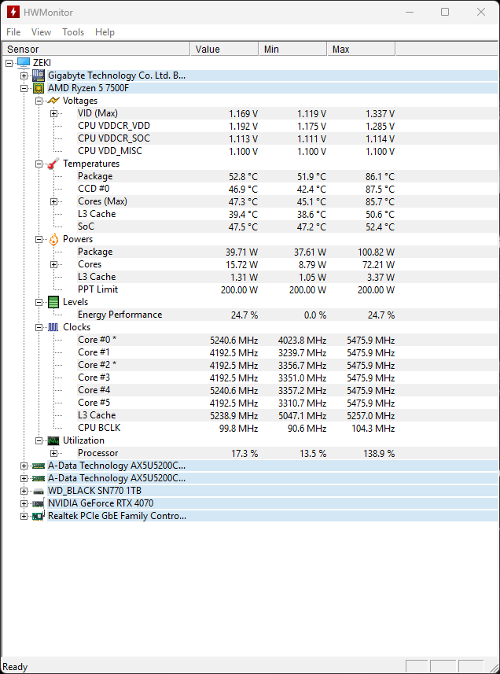Collapse the ZEKI root node
Screen dimensions: 500x674
9,63
